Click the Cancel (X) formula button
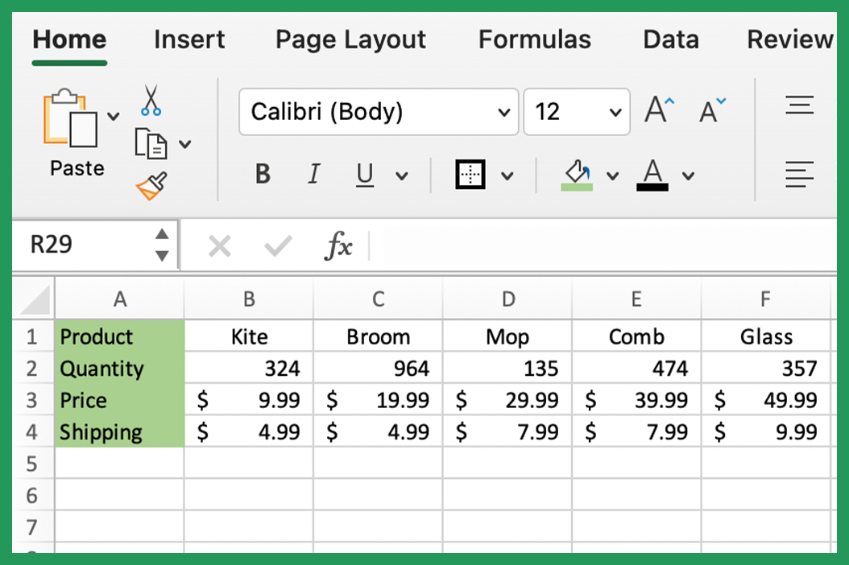 click(x=219, y=245)
